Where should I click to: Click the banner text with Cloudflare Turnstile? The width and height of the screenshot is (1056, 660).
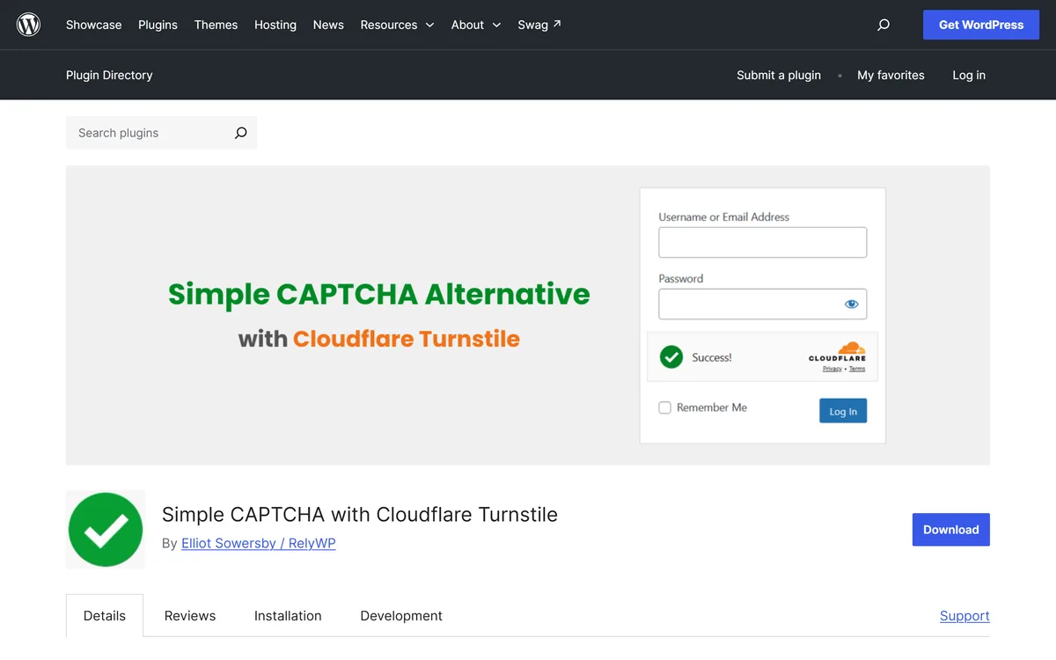[379, 339]
